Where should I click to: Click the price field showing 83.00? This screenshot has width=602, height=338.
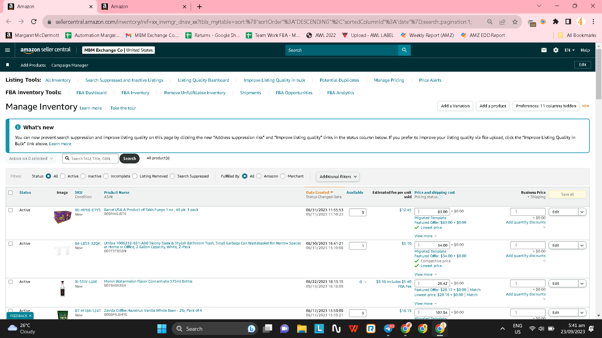coord(432,212)
